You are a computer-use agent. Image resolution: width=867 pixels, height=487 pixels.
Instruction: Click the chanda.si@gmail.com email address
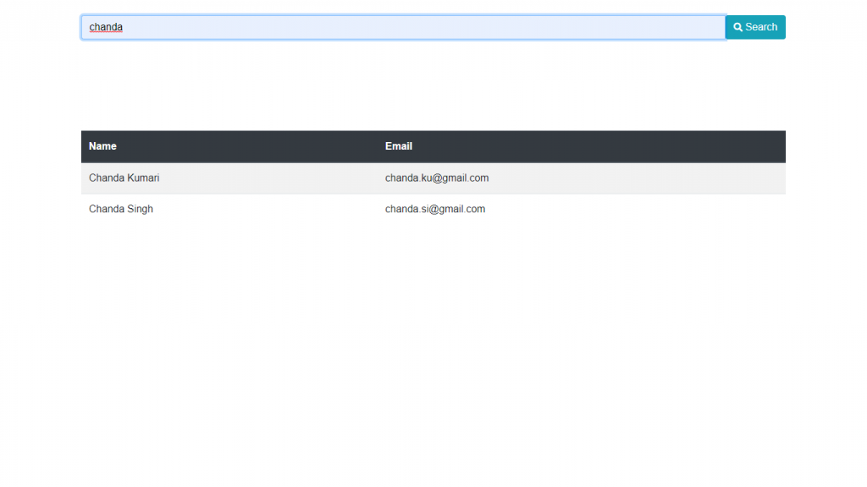(435, 209)
